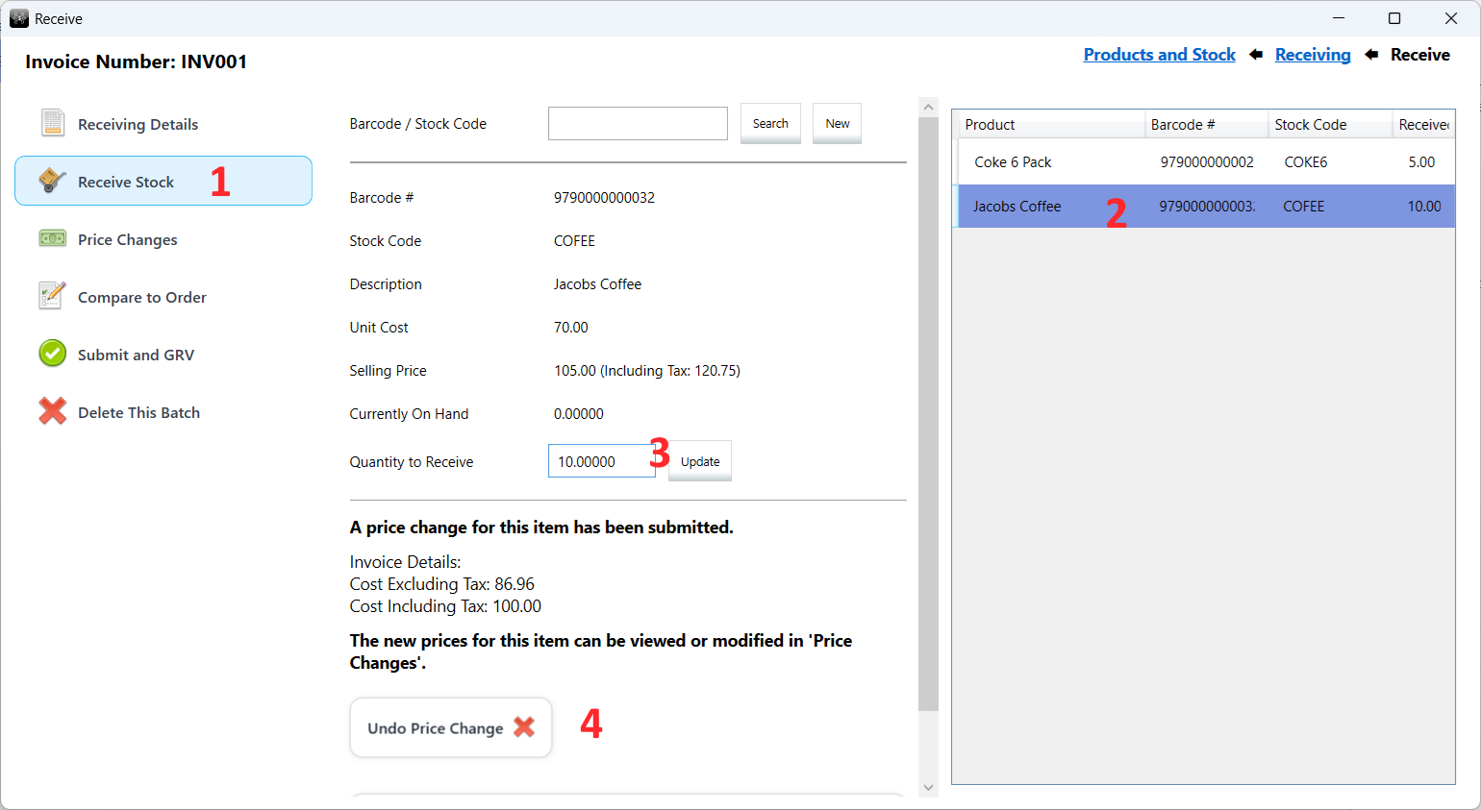Click the scroll down arrow of the details scrollbar
1481x810 pixels.
click(928, 787)
